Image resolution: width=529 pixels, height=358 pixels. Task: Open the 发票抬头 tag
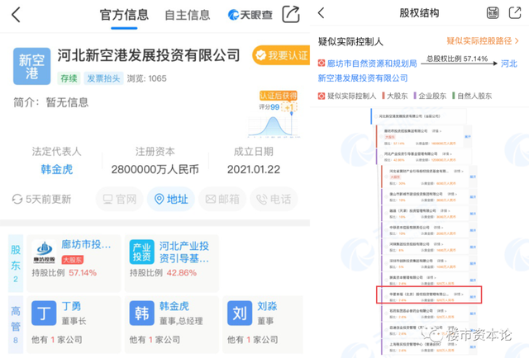pos(103,78)
